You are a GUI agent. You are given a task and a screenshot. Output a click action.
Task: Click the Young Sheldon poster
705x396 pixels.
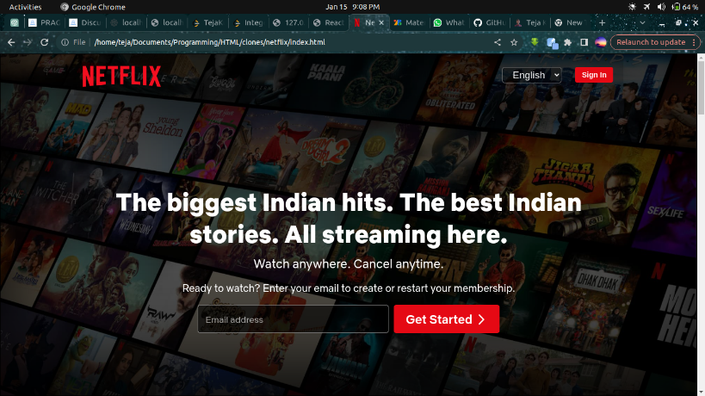[140, 133]
